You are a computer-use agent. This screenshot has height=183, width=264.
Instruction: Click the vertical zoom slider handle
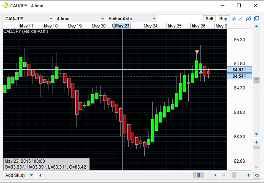pos(256,148)
